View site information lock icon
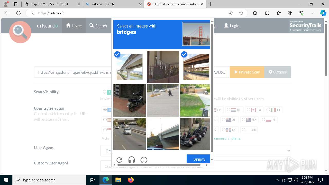 tap(32, 13)
